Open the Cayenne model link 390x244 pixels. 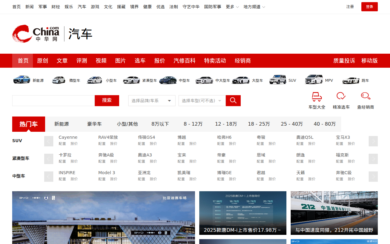[68, 137]
